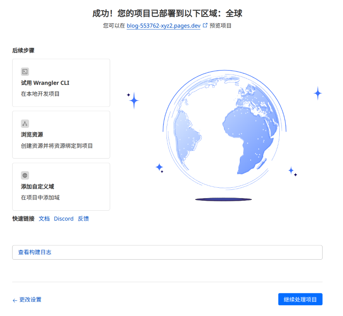
Task: Open the 文档 quick link
Action: [44, 219]
